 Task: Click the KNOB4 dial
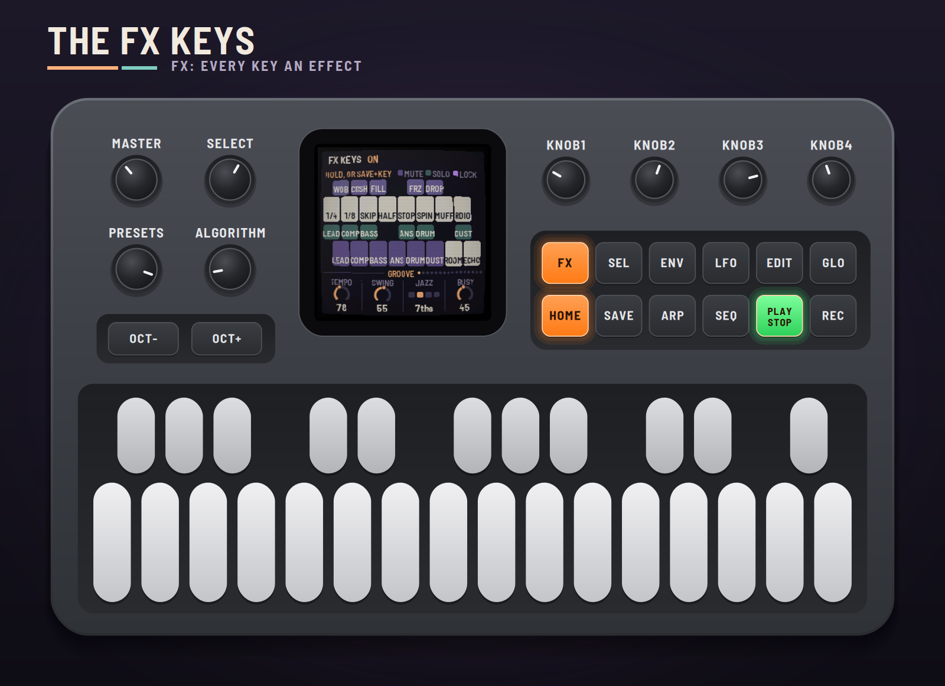point(831,180)
